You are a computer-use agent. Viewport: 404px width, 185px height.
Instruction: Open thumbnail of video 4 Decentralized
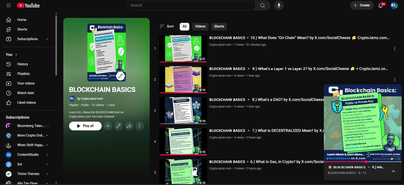(183, 142)
